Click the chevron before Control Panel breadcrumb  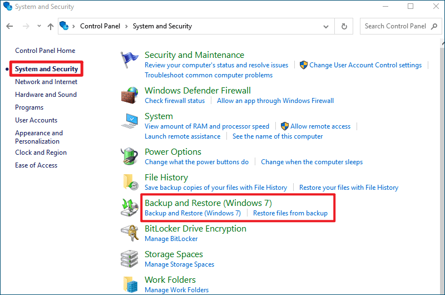(x=74, y=26)
